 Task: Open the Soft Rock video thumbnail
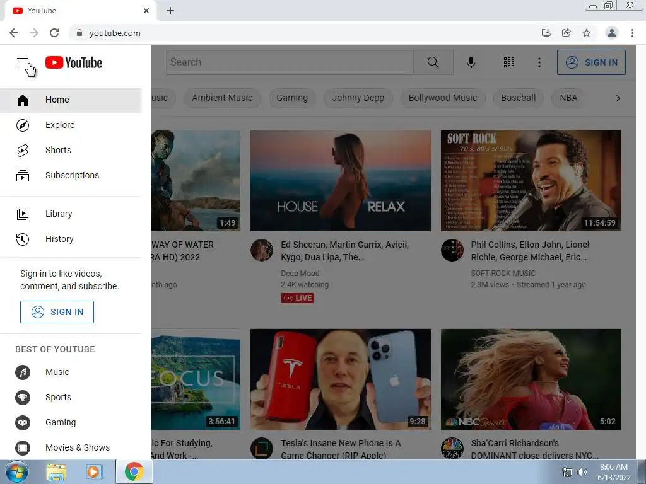click(x=531, y=181)
